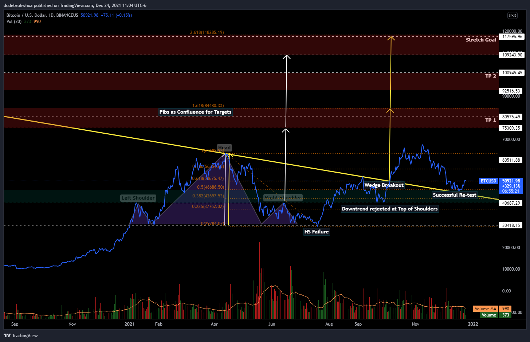Click the 100945.45 price axis label

pos(512,73)
